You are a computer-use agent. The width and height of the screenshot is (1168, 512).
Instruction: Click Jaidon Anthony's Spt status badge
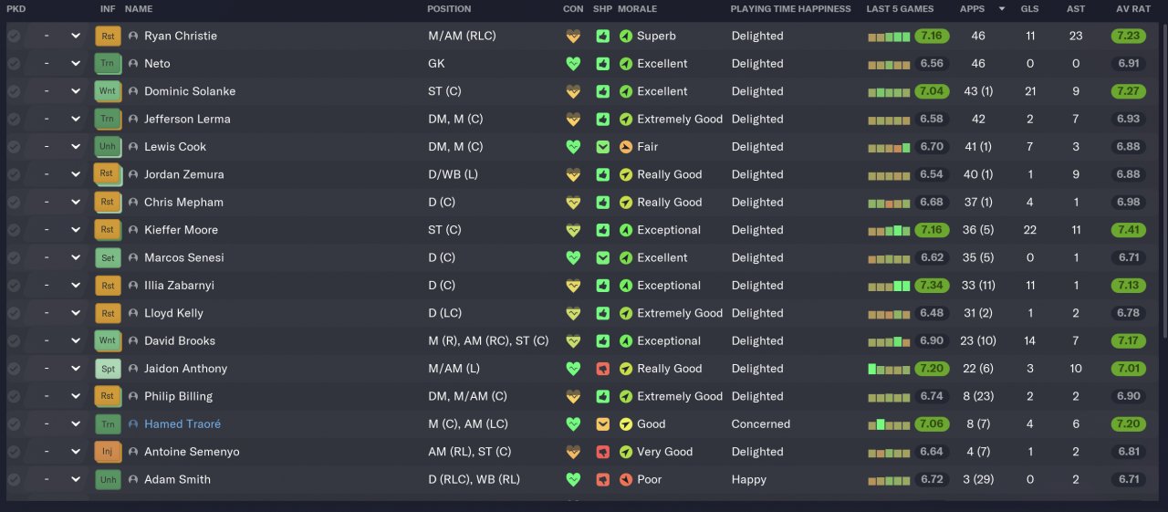(x=107, y=369)
